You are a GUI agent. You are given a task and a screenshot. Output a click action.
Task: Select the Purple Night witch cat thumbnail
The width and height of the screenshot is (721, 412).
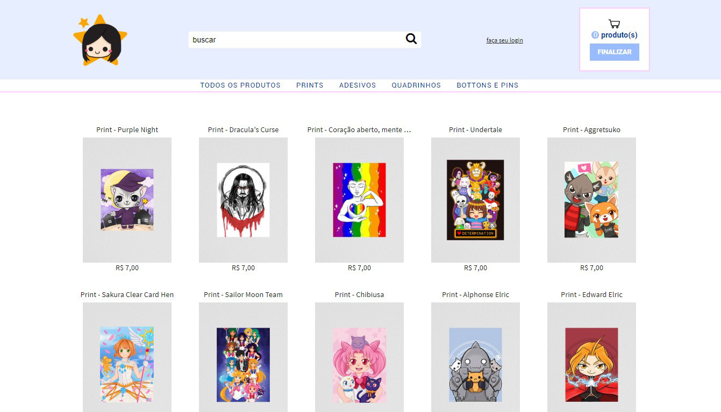click(127, 200)
